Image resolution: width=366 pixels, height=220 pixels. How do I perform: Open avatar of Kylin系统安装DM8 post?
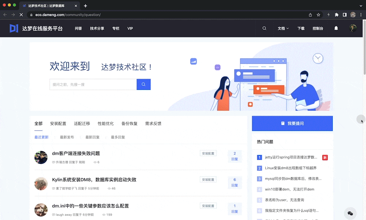(41, 184)
